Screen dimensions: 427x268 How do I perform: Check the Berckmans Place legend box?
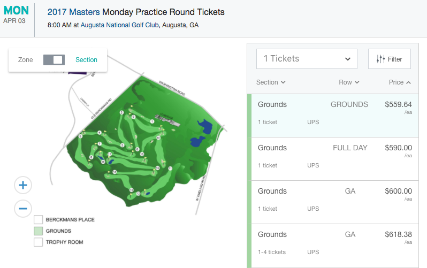click(38, 219)
